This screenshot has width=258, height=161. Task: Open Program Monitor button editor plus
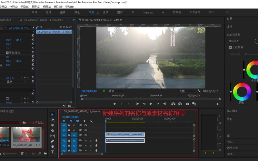pyautogui.click(x=217, y=104)
